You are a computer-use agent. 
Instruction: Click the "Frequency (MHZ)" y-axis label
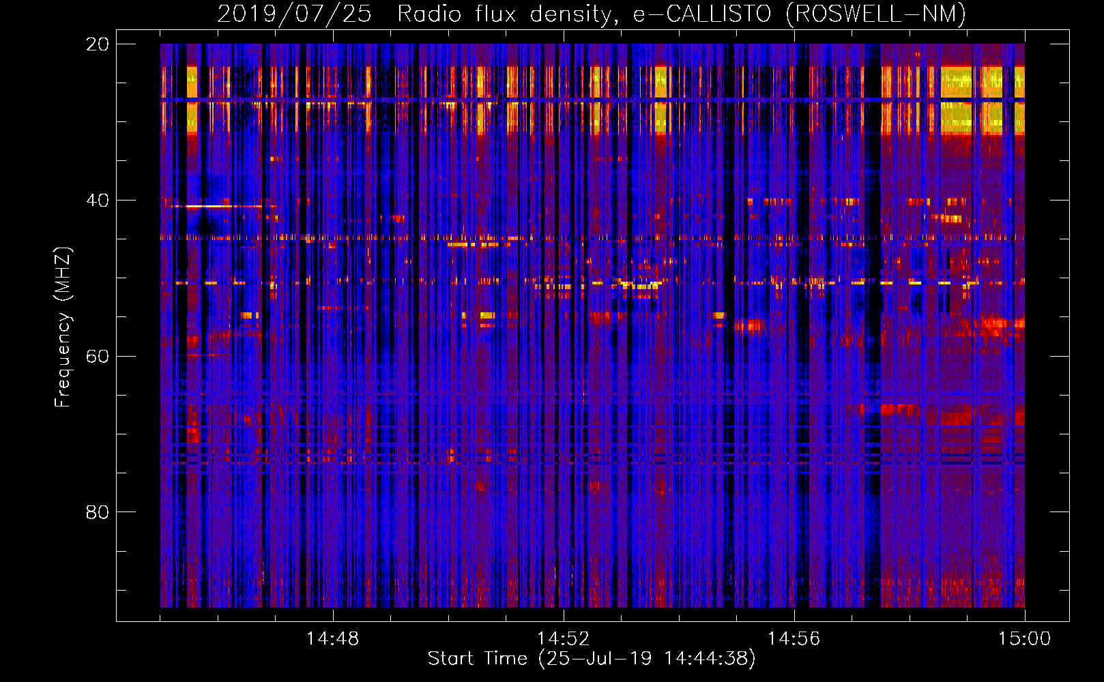(x=63, y=327)
